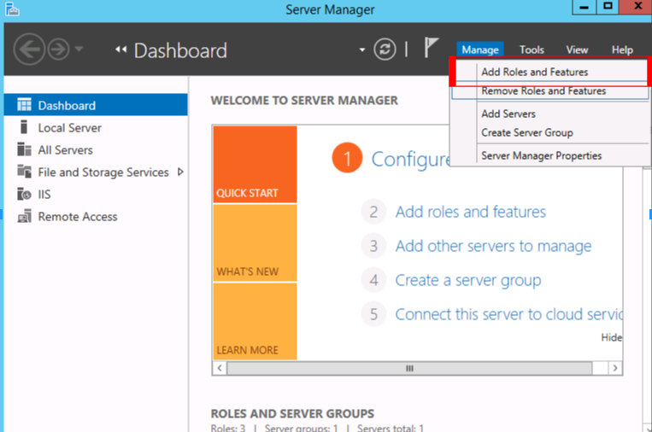652x432 pixels.
Task: Select Add Servers from Manage menu
Action: pyautogui.click(x=549, y=114)
